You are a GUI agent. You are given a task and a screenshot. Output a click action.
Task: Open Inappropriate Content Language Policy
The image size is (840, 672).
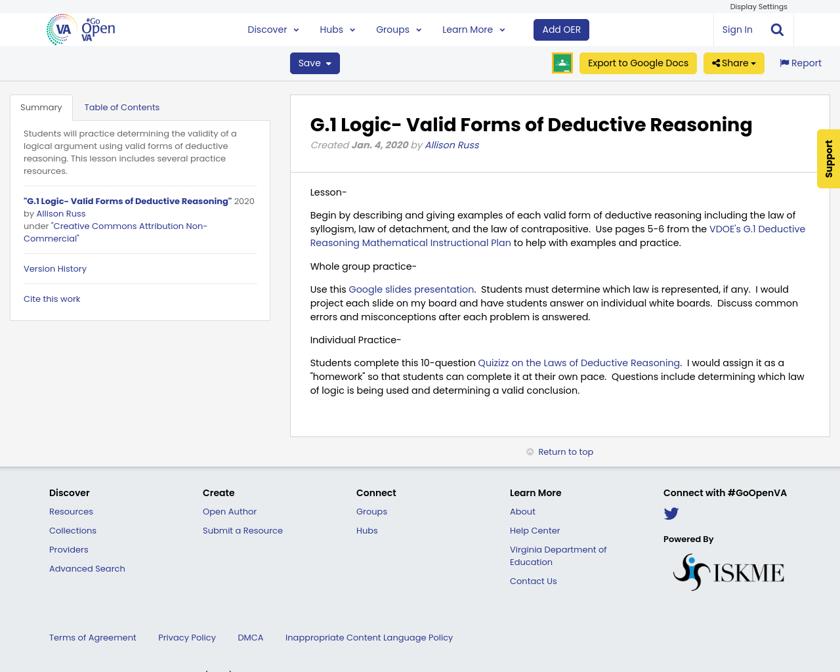(x=369, y=638)
